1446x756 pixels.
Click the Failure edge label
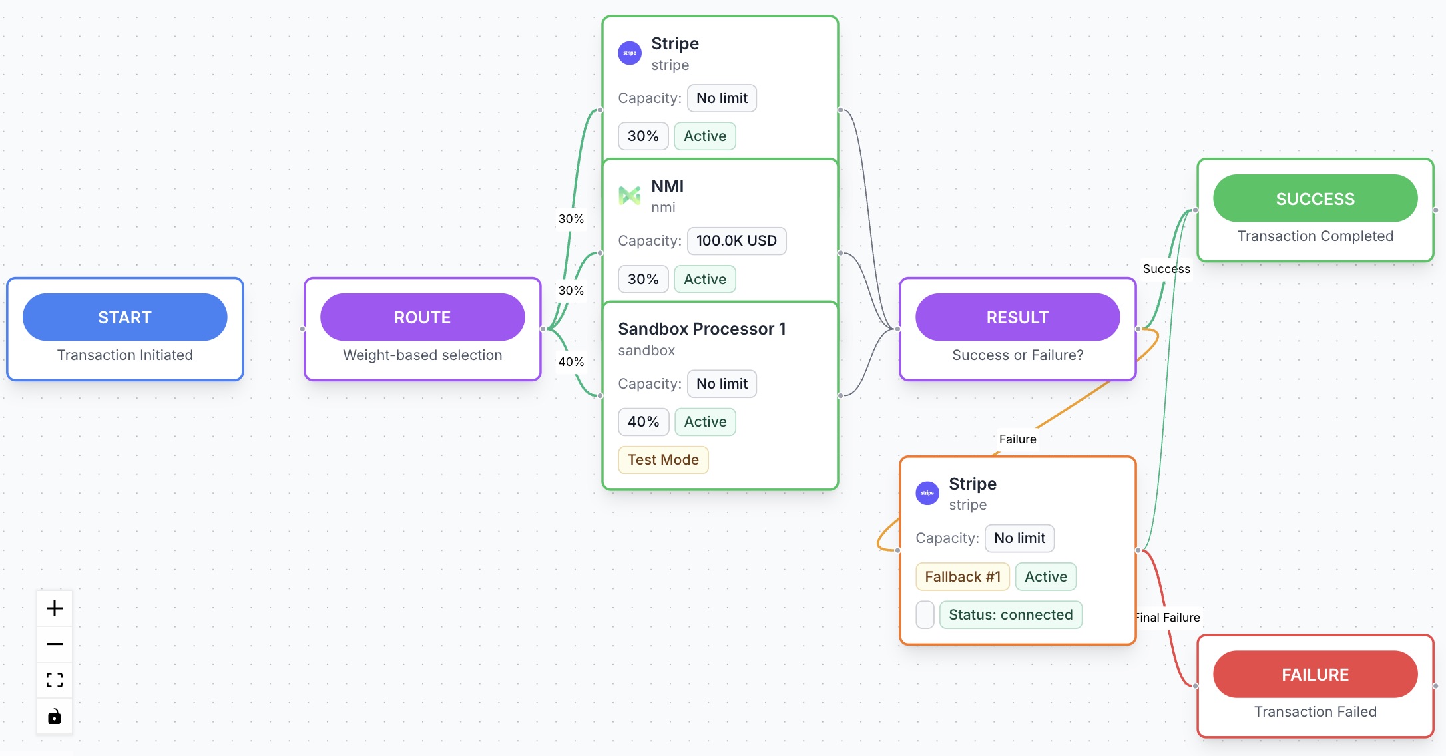tap(1017, 439)
